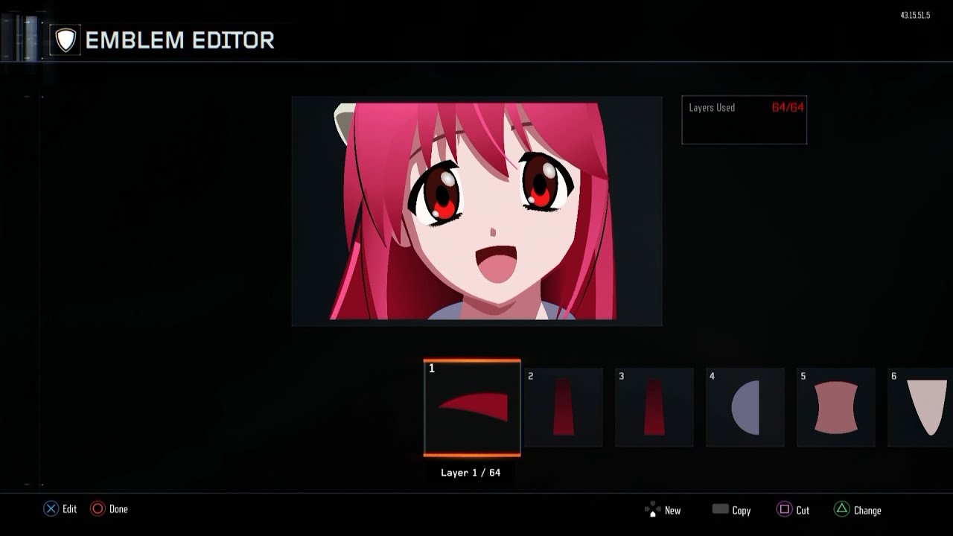Click the circle button Done icon
Screen dimensions: 953x536
(98, 509)
